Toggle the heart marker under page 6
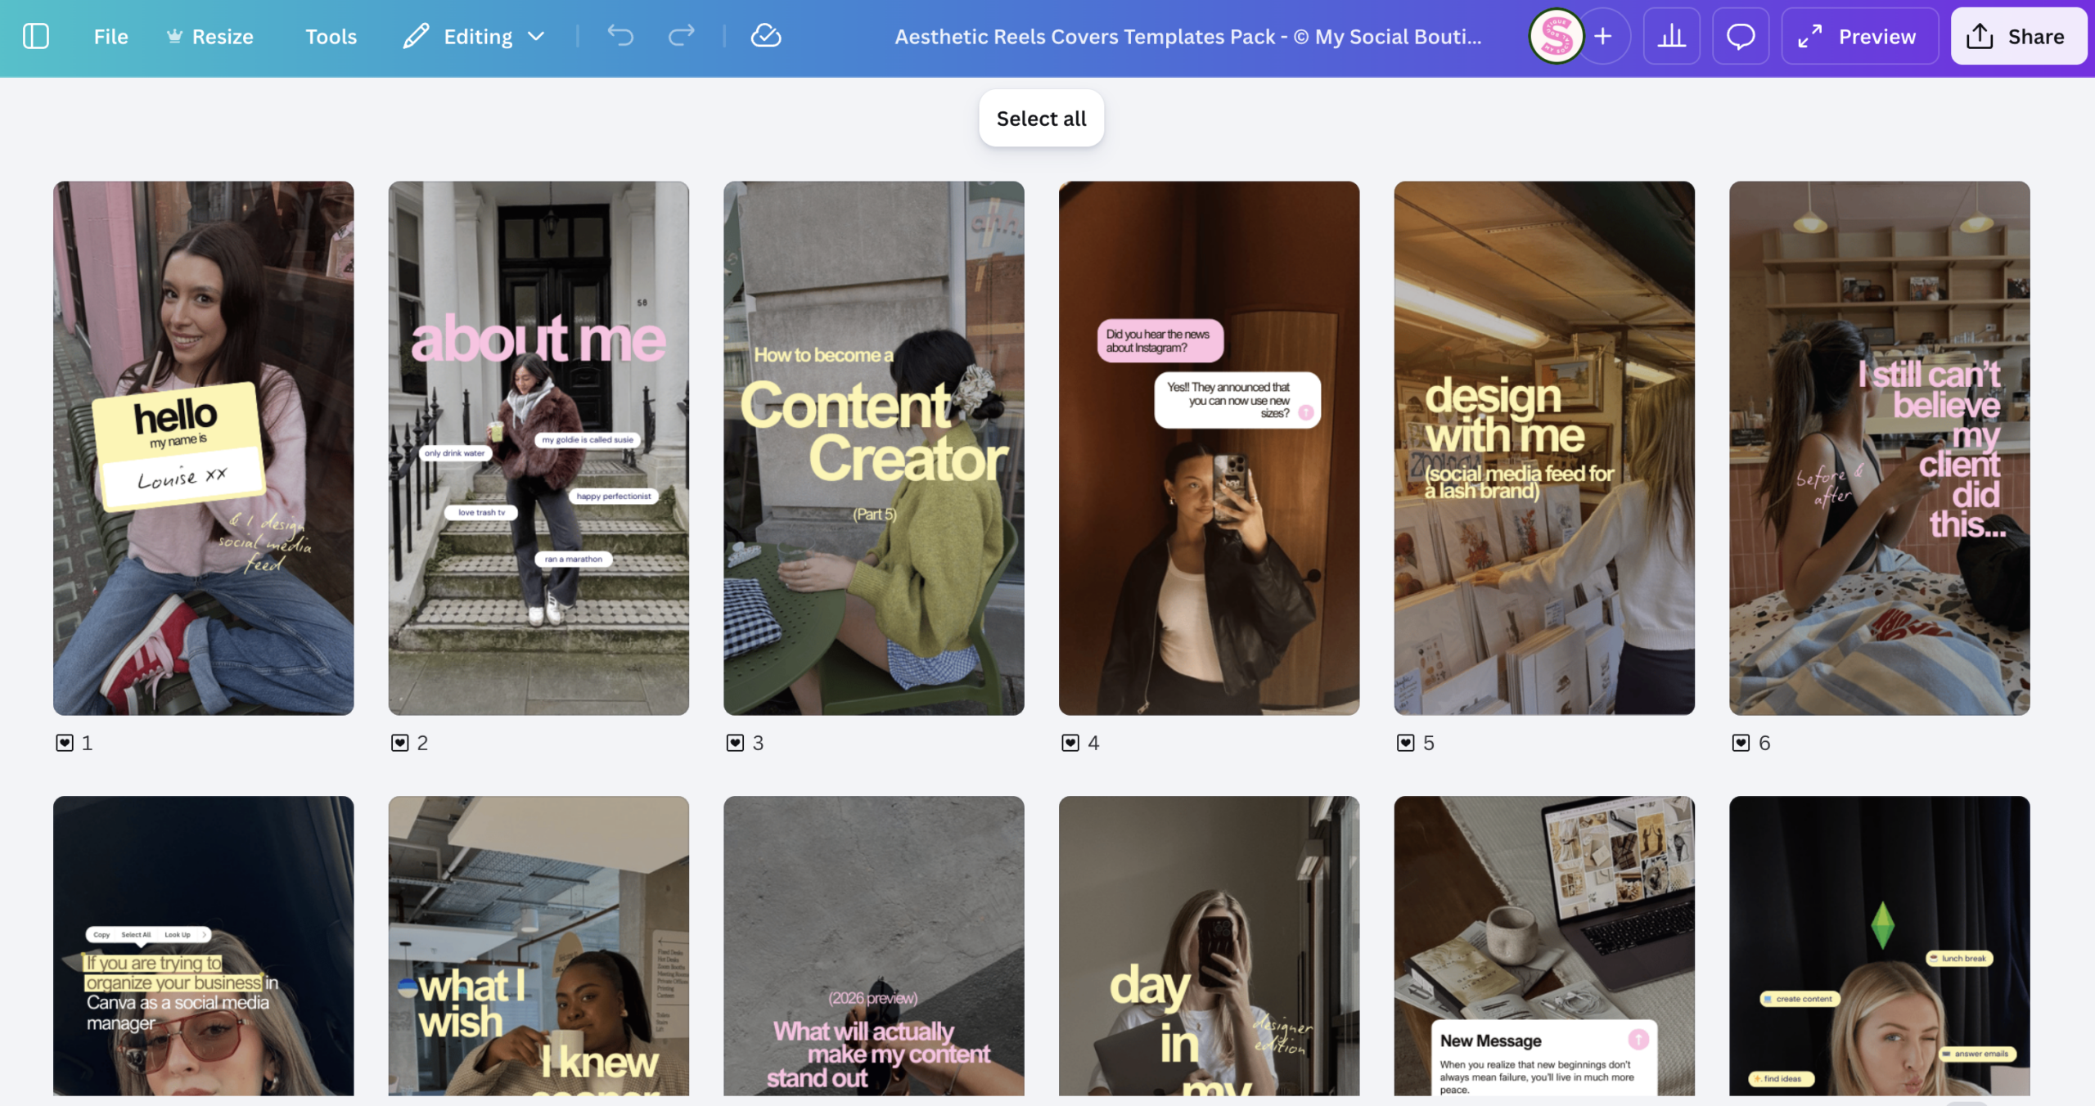The height and width of the screenshot is (1106, 2095). (1741, 743)
